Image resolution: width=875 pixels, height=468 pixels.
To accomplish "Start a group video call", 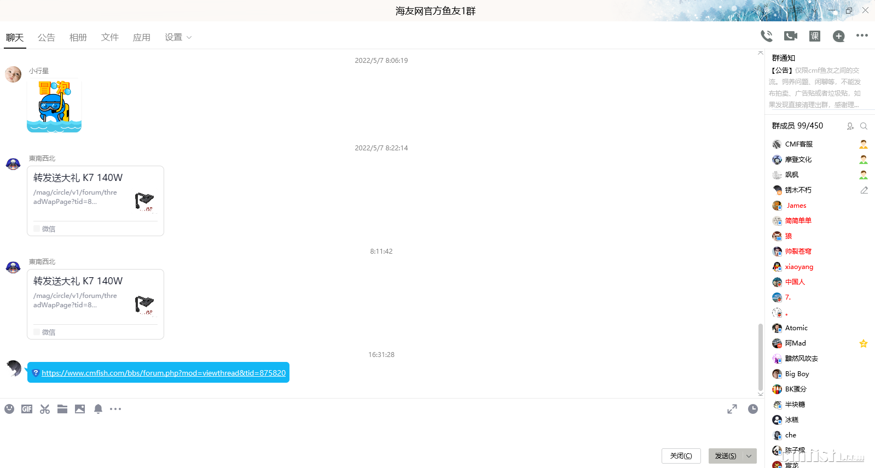I will click(x=791, y=36).
